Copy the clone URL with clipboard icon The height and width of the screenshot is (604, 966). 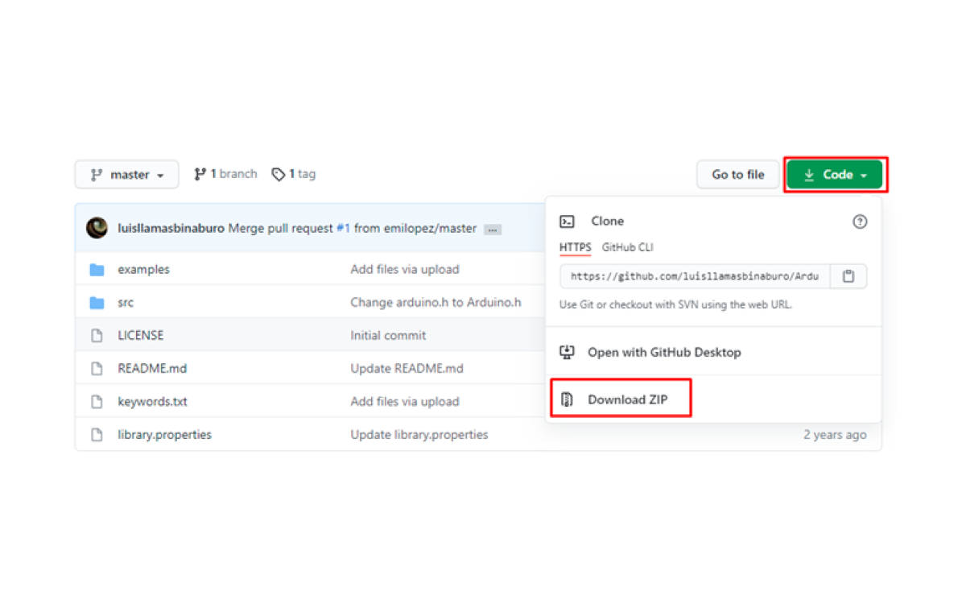(848, 276)
